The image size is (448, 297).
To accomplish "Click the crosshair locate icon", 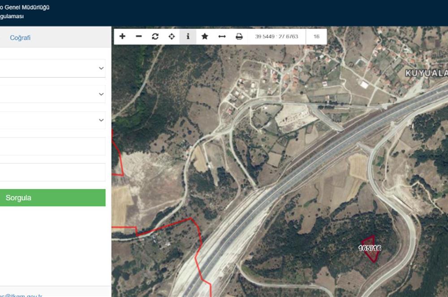I will [x=172, y=37].
